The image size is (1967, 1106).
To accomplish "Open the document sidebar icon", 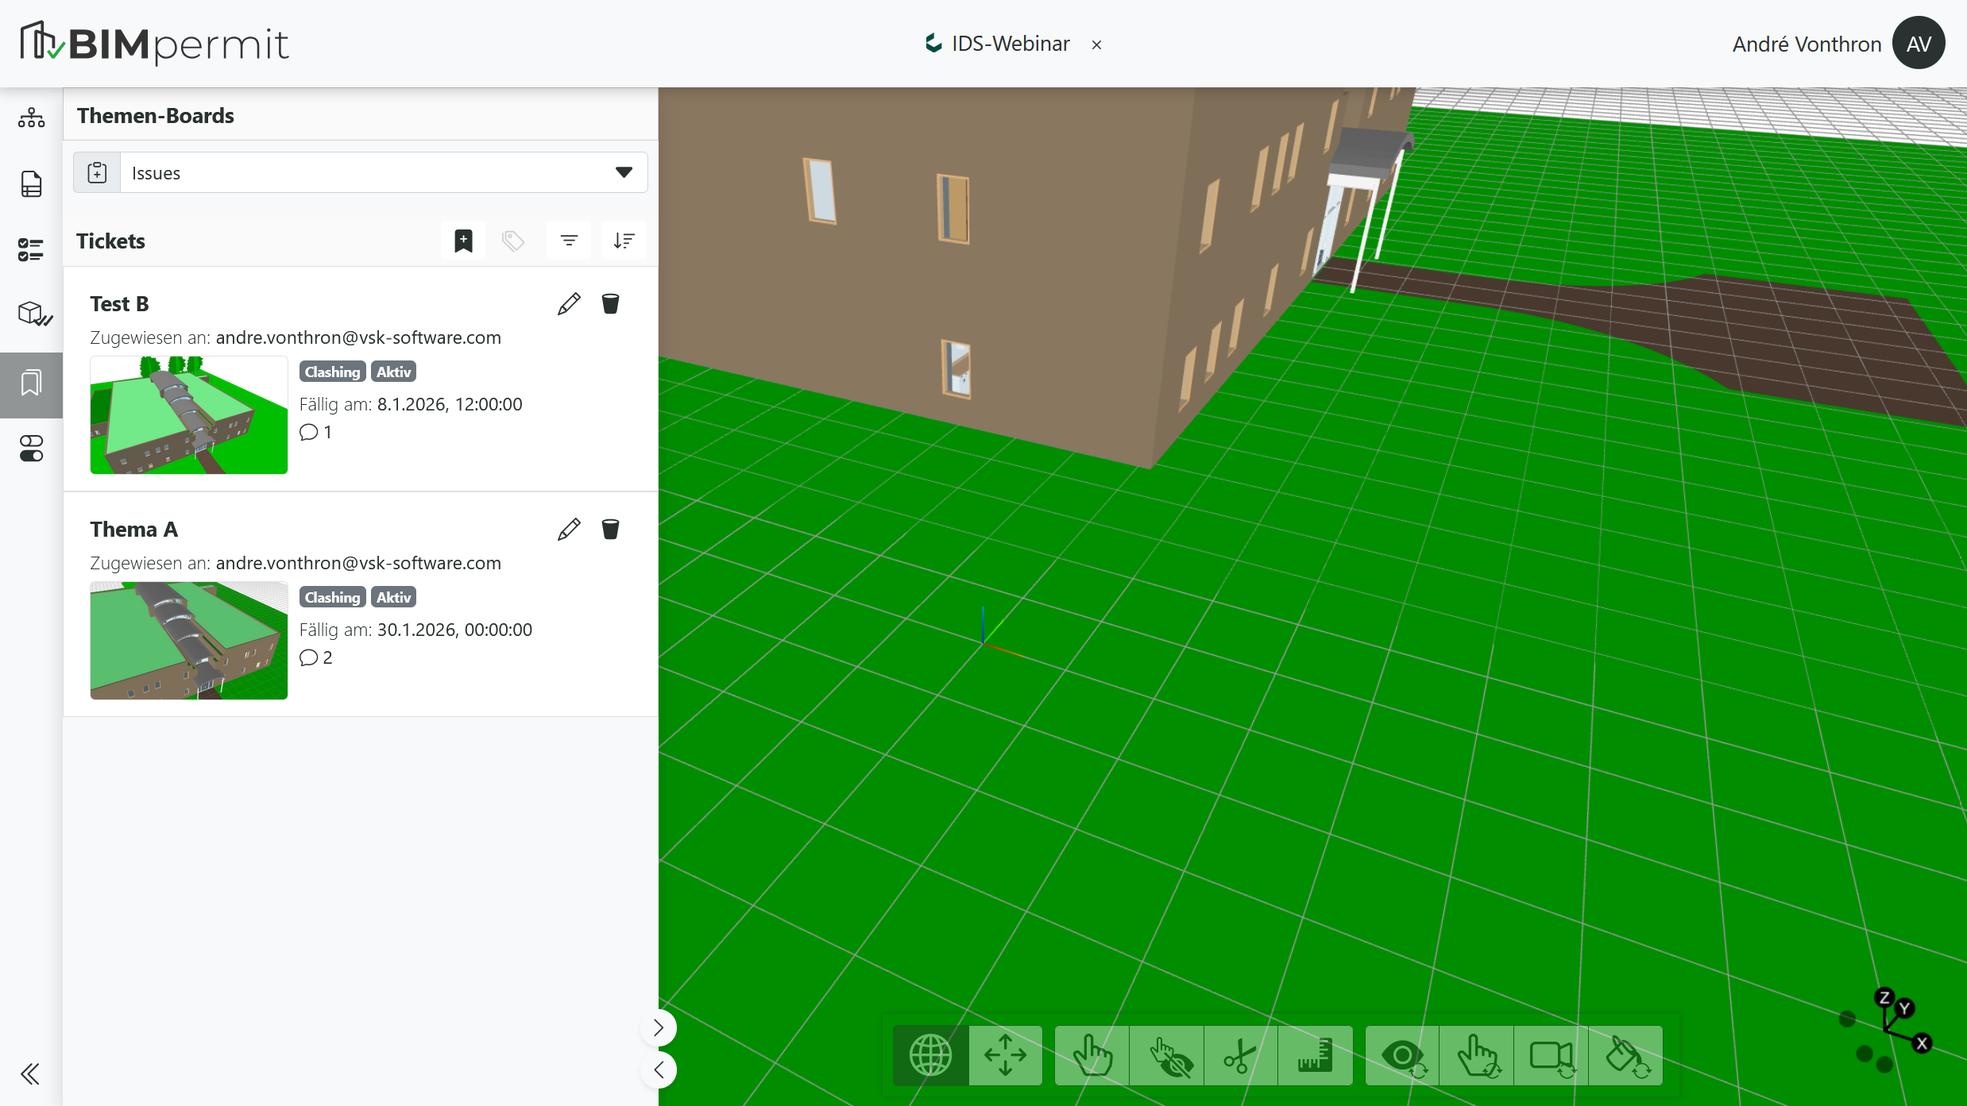I will 31,183.
